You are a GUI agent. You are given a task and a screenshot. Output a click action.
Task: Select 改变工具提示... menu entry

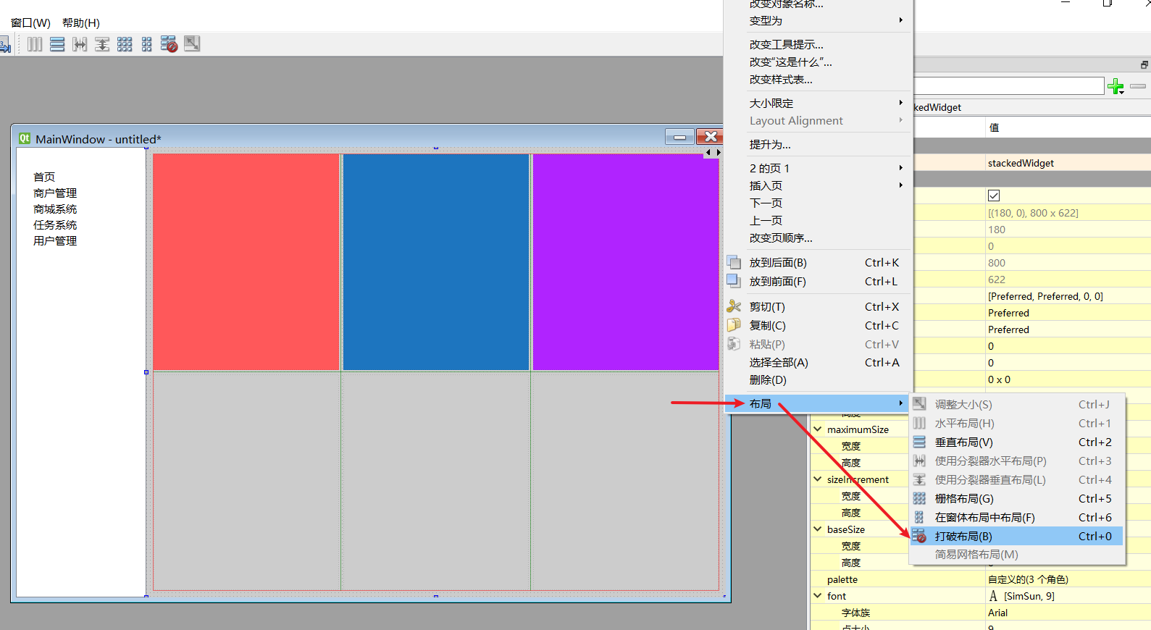817,45
